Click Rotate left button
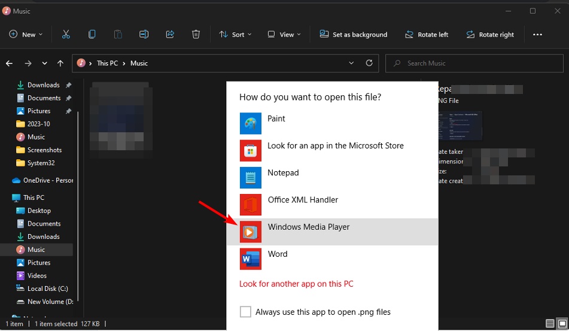The image size is (569, 331). [x=427, y=35]
